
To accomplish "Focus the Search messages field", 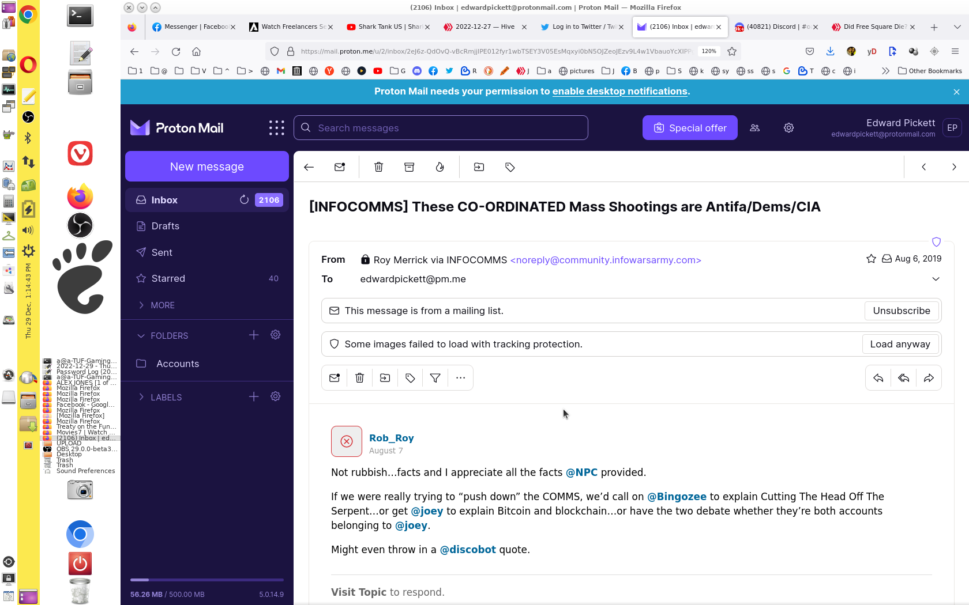I will 441,128.
